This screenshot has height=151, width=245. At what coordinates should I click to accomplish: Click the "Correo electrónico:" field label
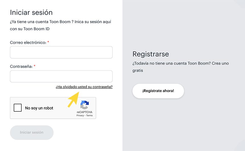[28, 42]
